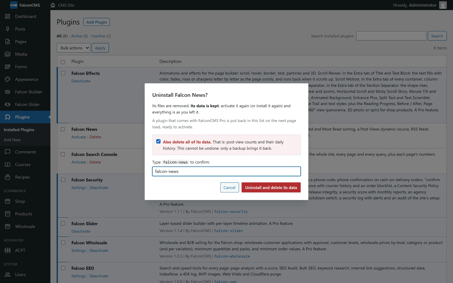Click the Comments bubble icon
This screenshot has width=453, height=283.
pos(8,152)
